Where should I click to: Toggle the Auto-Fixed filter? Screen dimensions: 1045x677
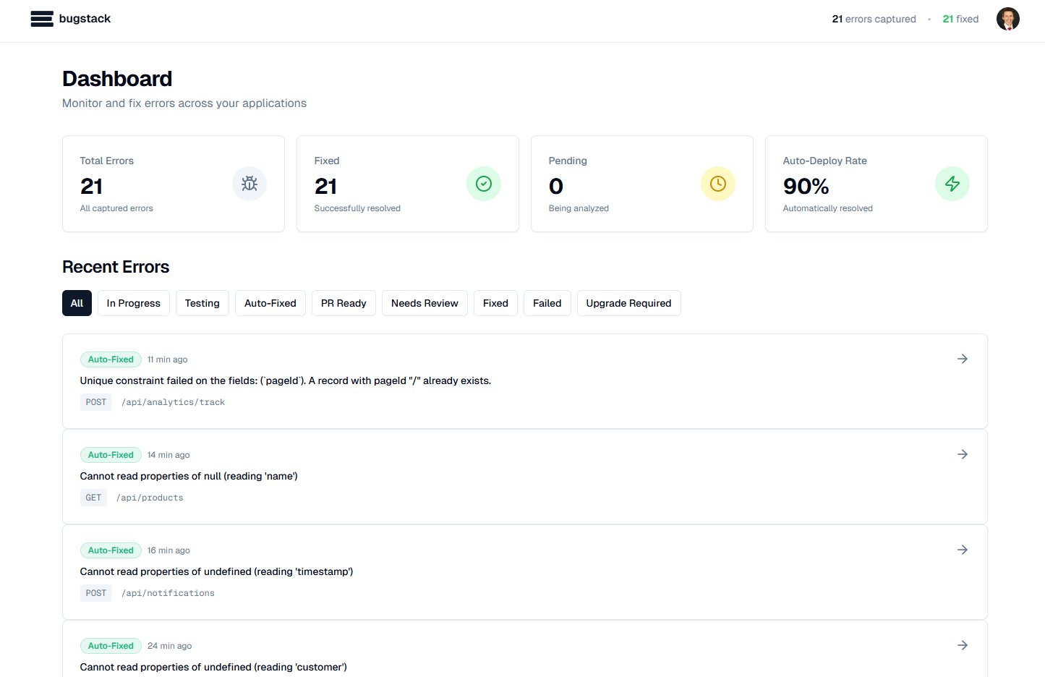[x=270, y=303]
